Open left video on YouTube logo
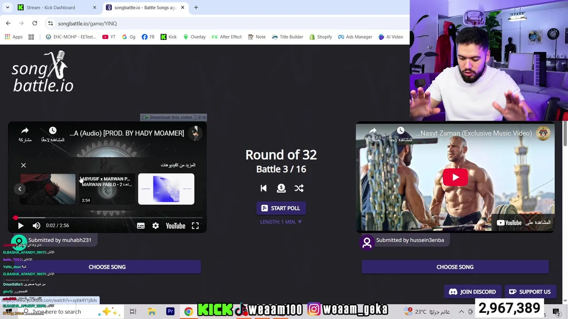568x319 pixels. [x=175, y=226]
